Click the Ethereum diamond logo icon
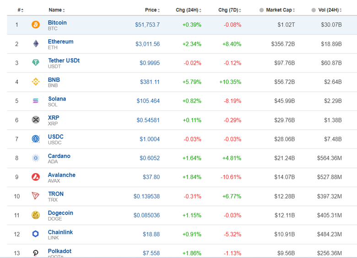 click(36, 43)
